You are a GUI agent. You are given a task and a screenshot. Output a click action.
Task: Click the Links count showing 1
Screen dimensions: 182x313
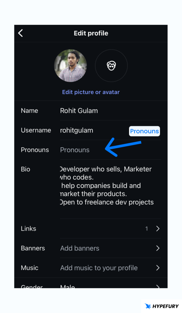click(x=147, y=228)
